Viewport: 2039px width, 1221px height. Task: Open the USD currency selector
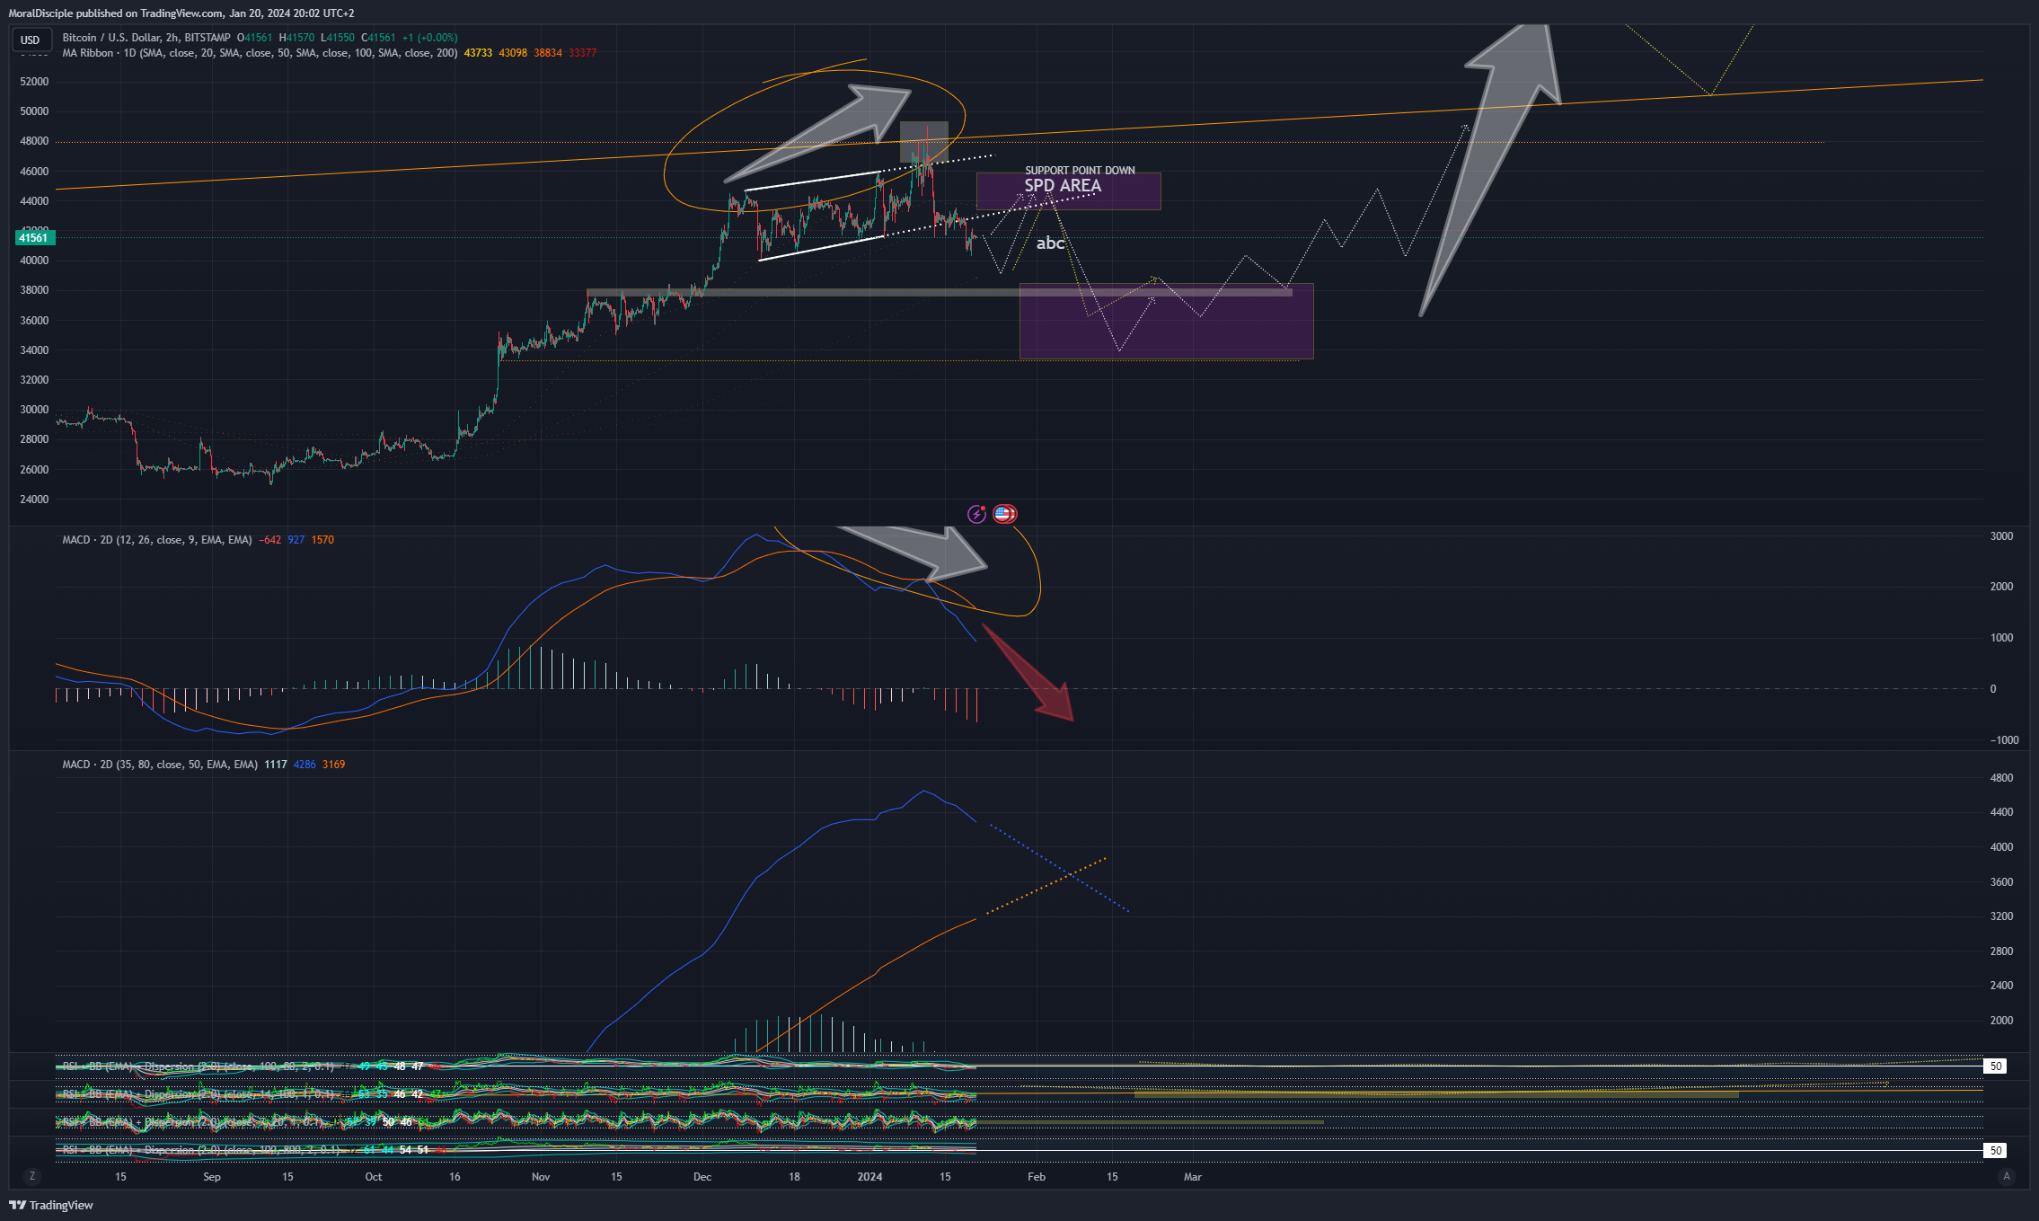point(31,40)
